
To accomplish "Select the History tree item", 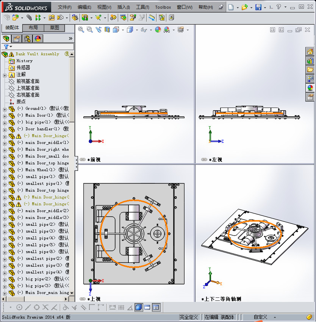I will point(25,61).
